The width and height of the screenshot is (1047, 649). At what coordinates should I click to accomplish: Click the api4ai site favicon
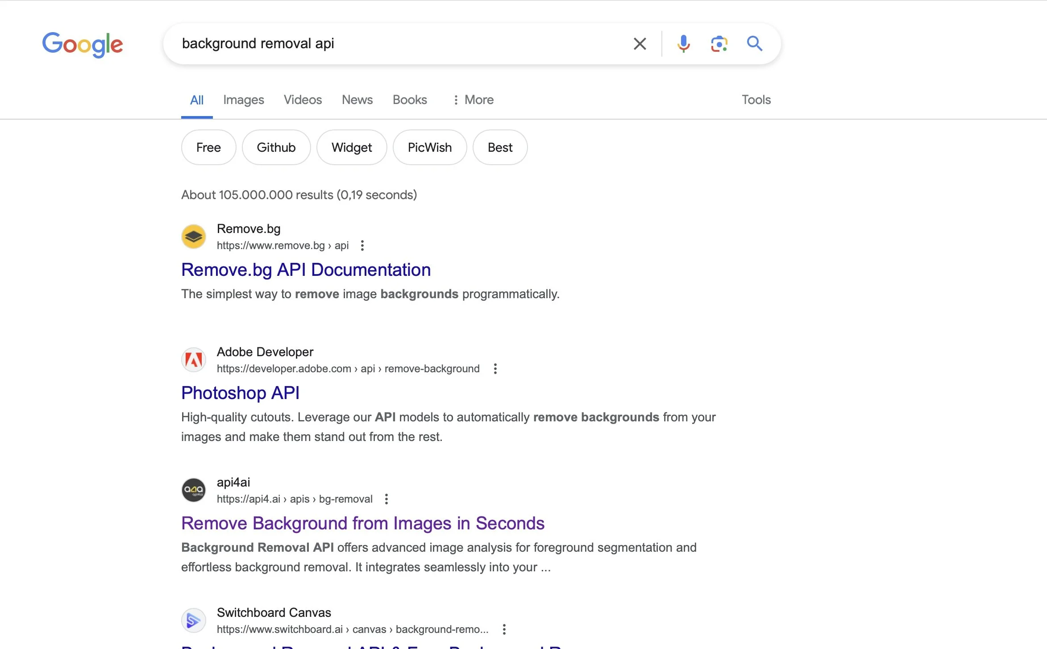click(x=194, y=490)
